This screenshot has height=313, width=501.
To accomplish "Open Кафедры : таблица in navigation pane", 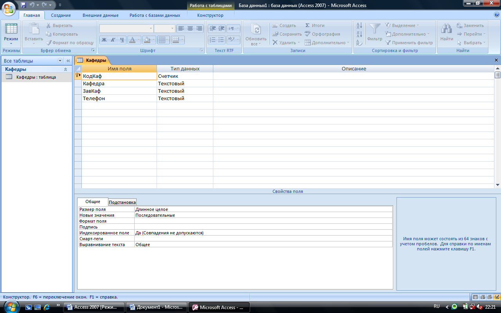I will [x=36, y=77].
